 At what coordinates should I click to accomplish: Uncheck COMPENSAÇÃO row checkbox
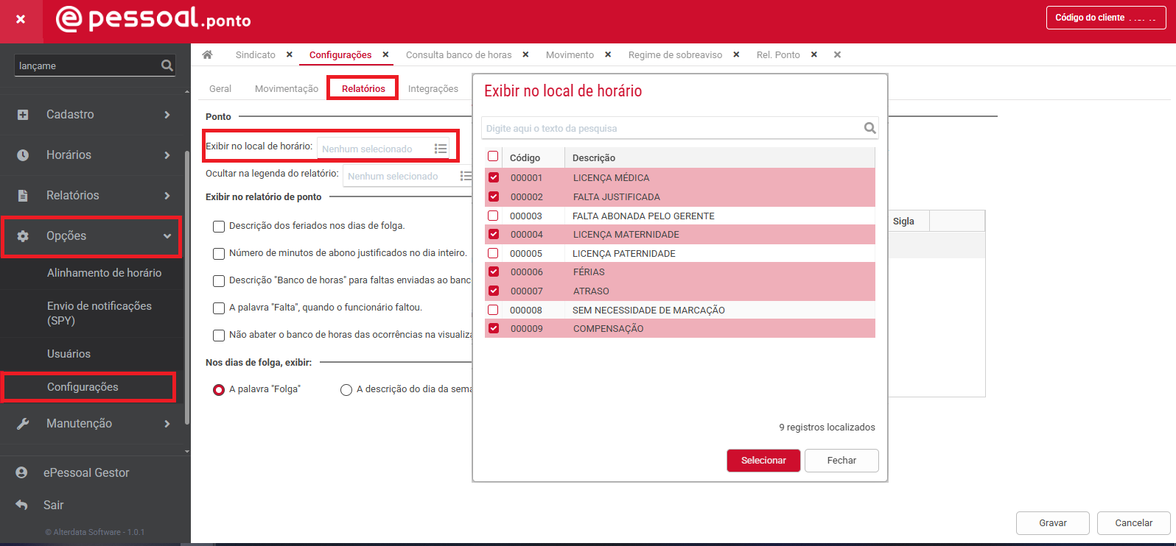click(494, 328)
